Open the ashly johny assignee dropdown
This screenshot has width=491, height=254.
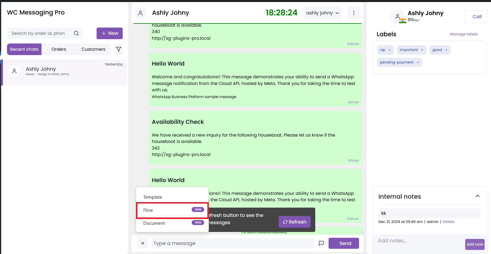click(322, 13)
